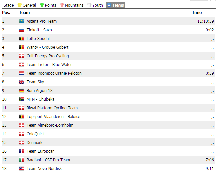Click the Pos. column header
Image resolution: width=219 pixels, height=175 pixels.
tap(6, 13)
